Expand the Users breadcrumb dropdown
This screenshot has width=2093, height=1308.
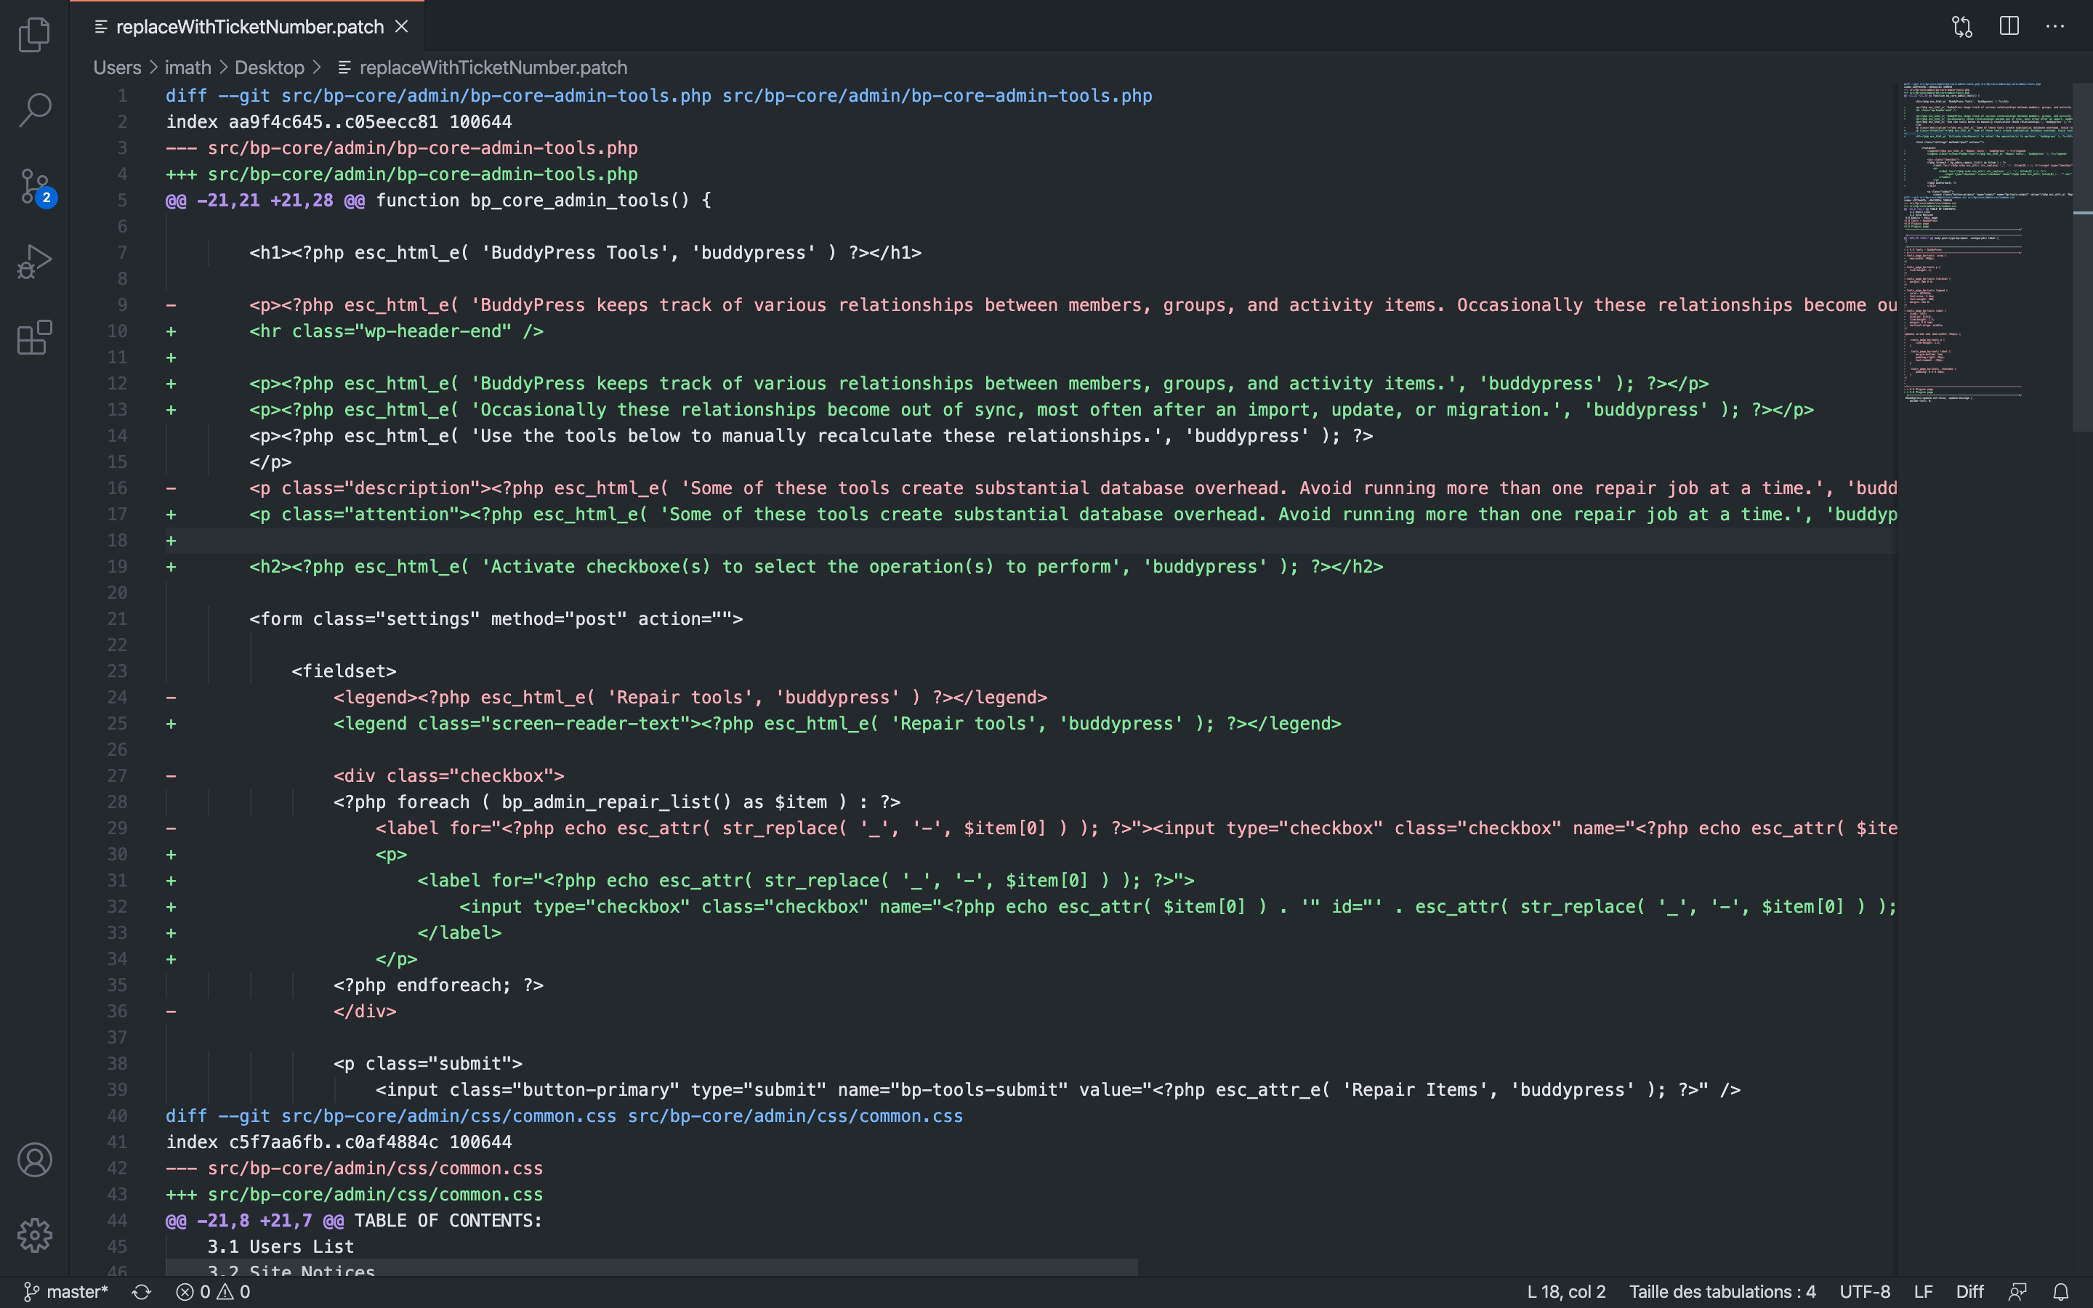pos(116,68)
